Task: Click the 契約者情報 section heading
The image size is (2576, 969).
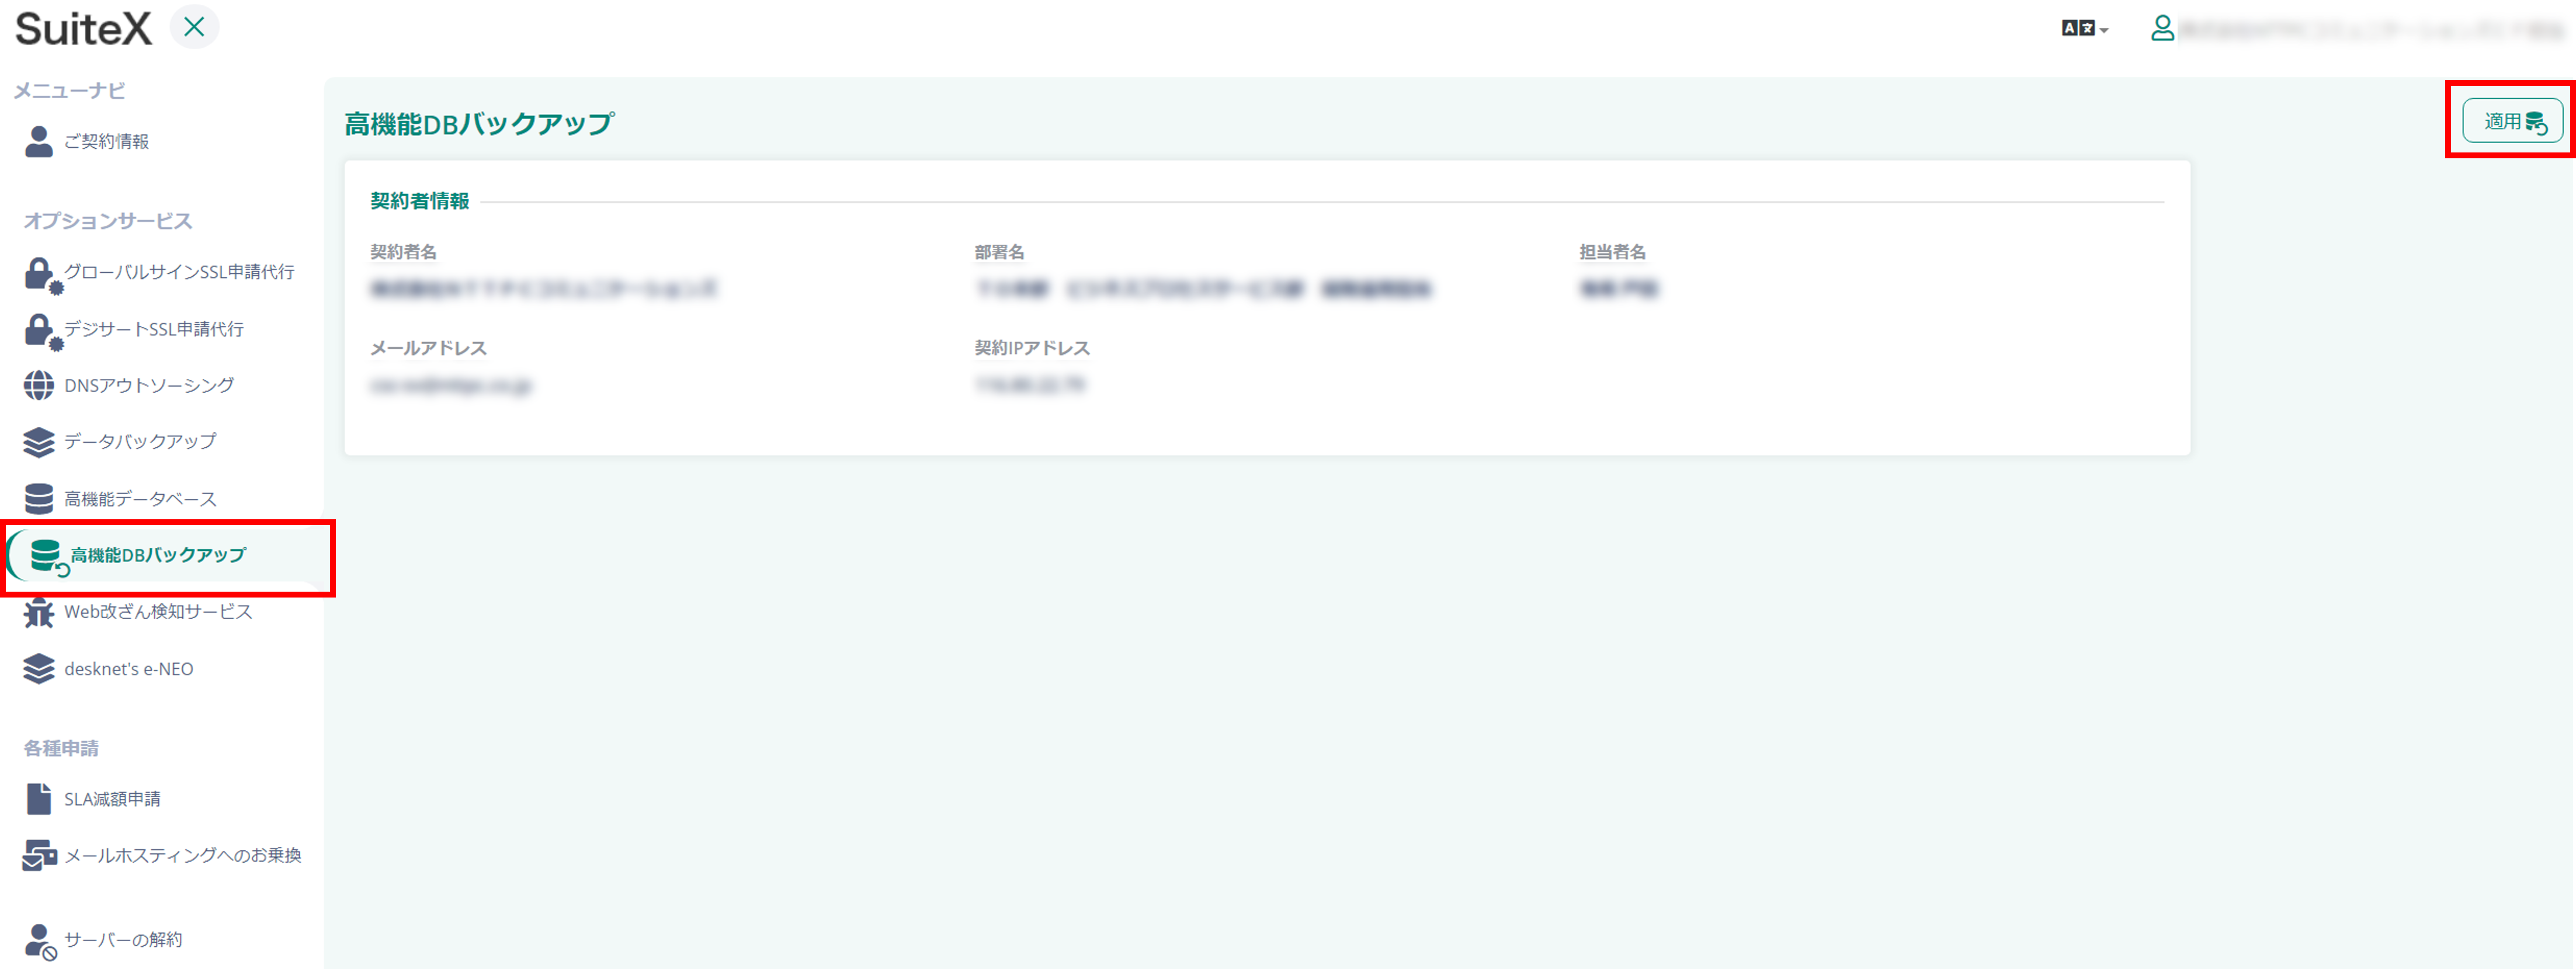Action: (420, 201)
